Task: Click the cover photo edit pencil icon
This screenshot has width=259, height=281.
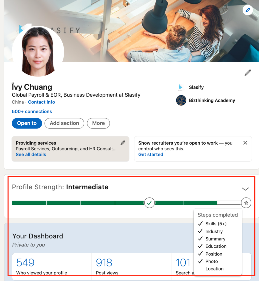Action: pos(248,10)
